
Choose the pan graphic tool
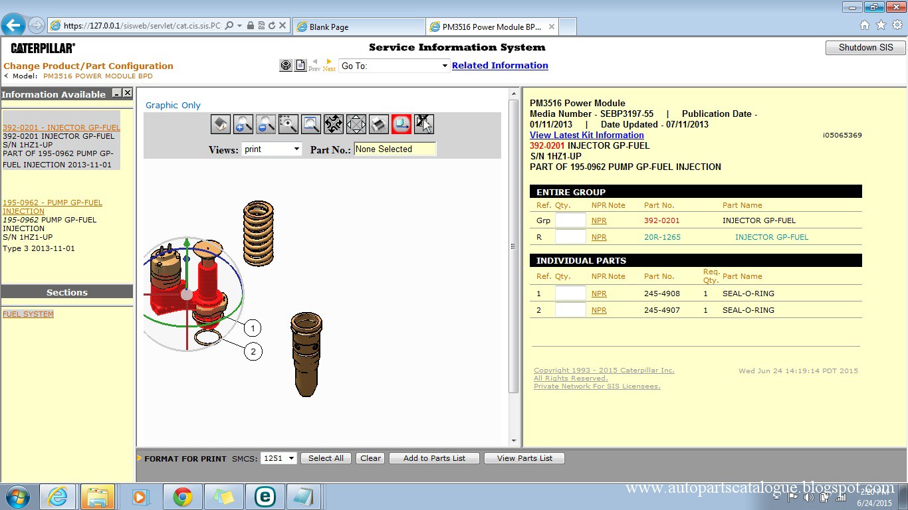click(x=356, y=124)
